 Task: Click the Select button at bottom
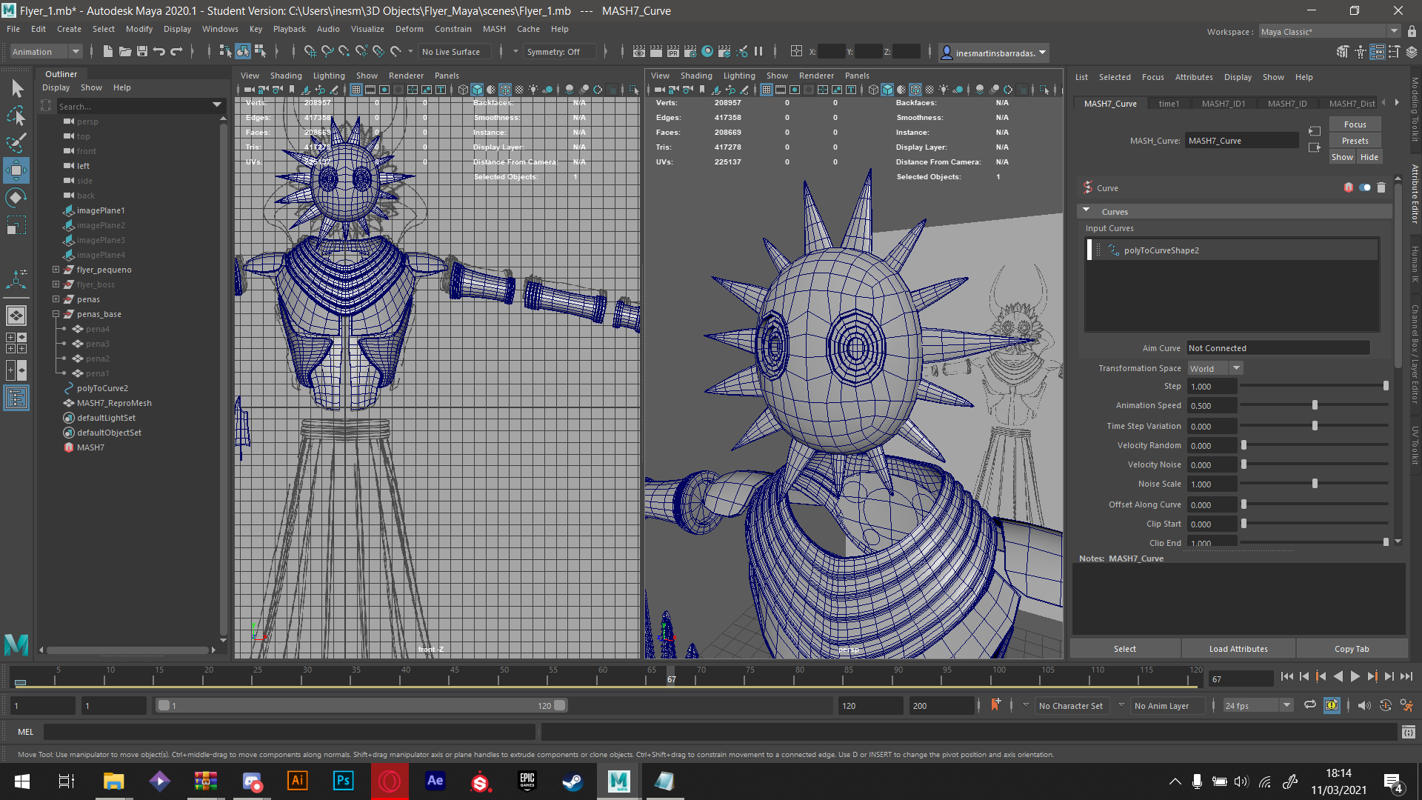(x=1124, y=649)
